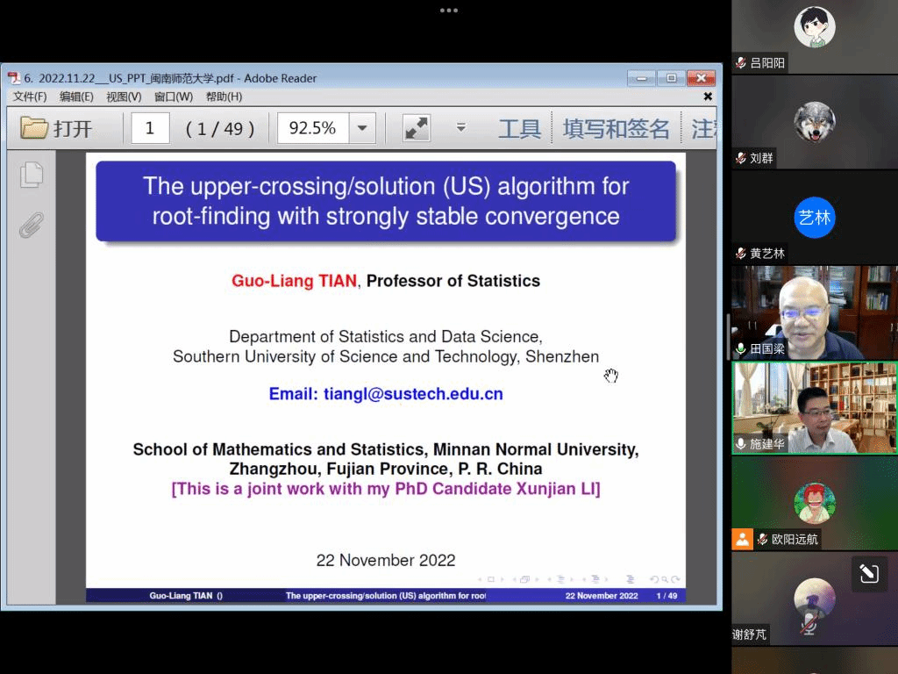The image size is (898, 674).
Task: Click 施建华's microphone icon
Action: coord(741,444)
